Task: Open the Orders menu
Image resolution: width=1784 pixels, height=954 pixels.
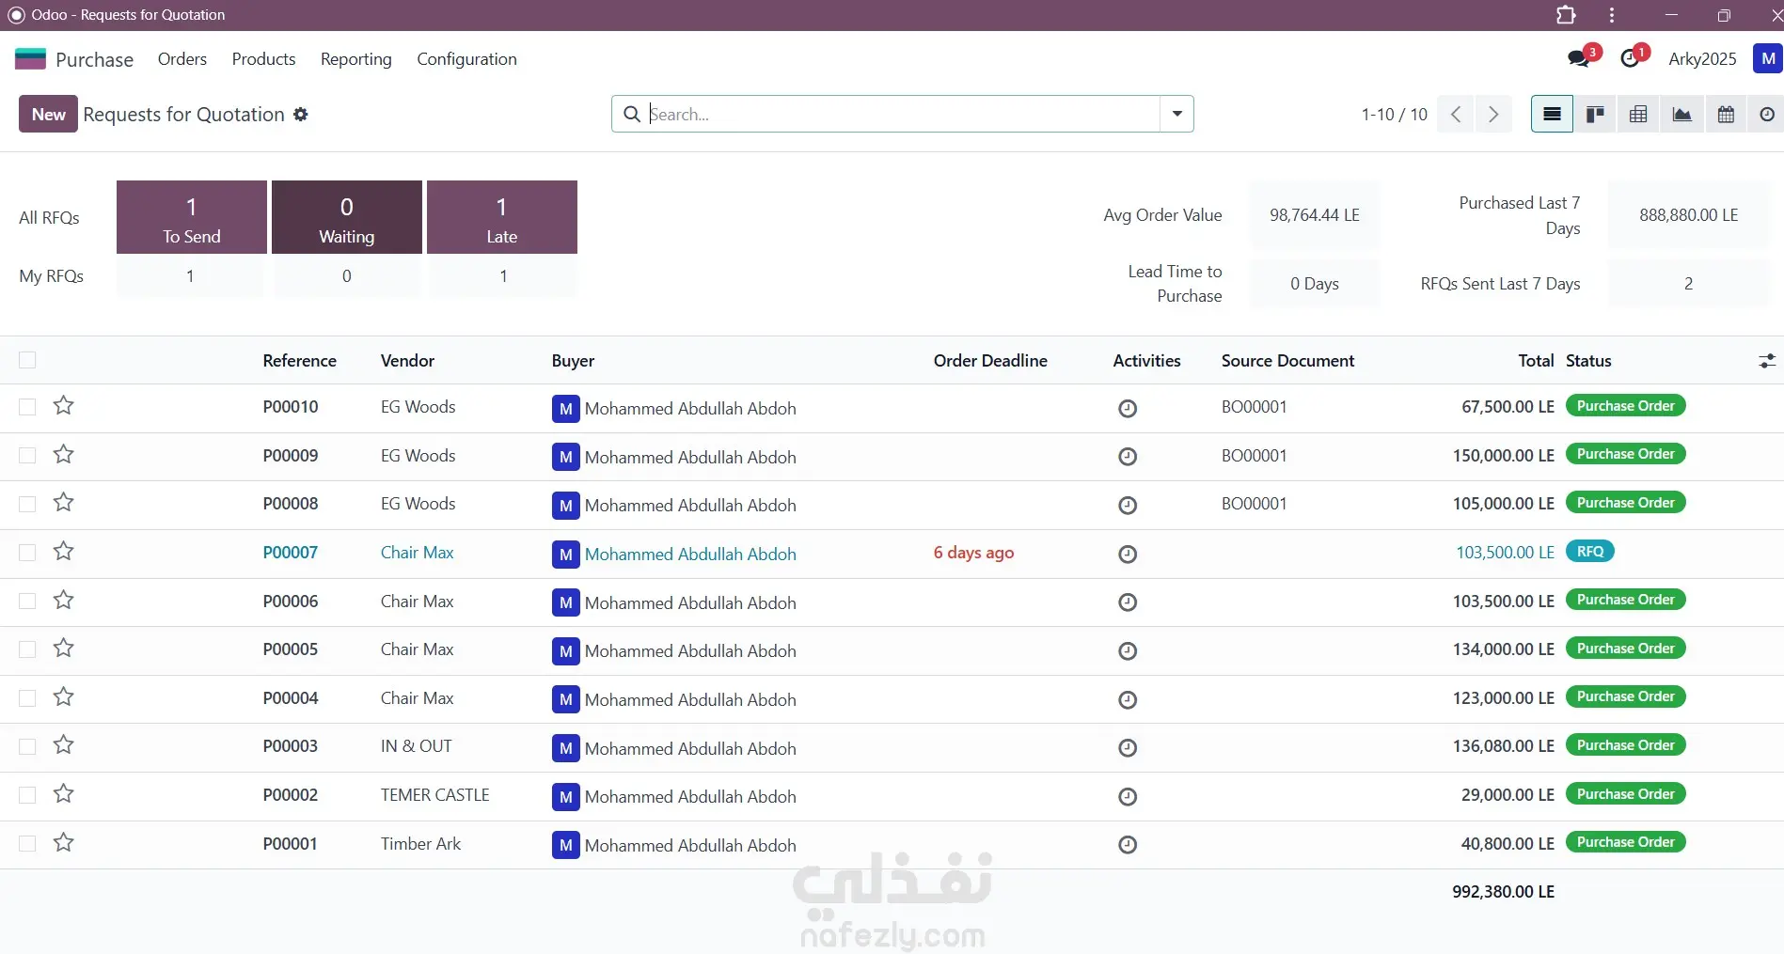Action: point(182,59)
